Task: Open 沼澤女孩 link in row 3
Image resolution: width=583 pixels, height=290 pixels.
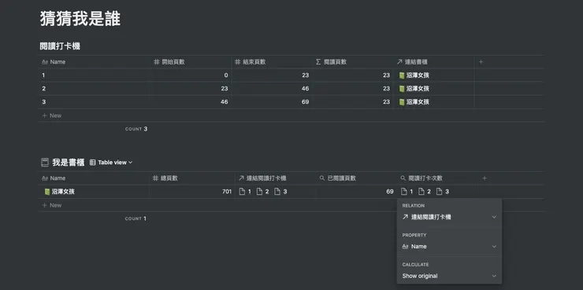Action: [x=414, y=102]
